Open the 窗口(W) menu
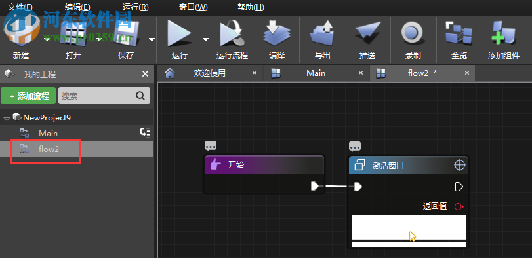532x258 pixels. coord(193,7)
